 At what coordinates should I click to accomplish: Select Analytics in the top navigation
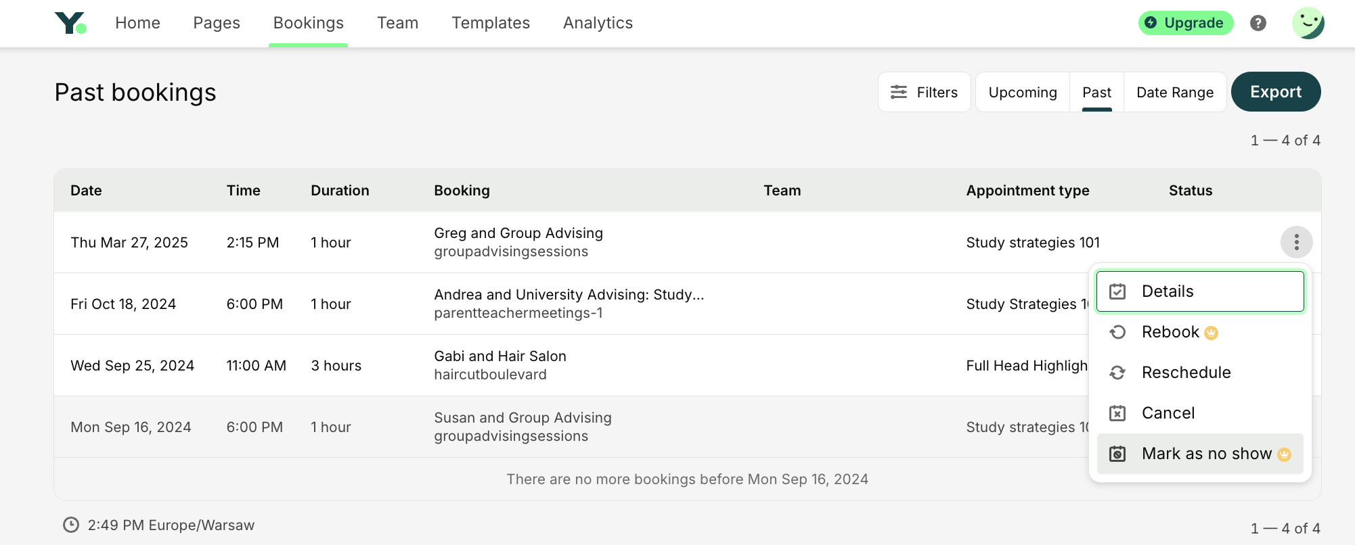point(598,22)
